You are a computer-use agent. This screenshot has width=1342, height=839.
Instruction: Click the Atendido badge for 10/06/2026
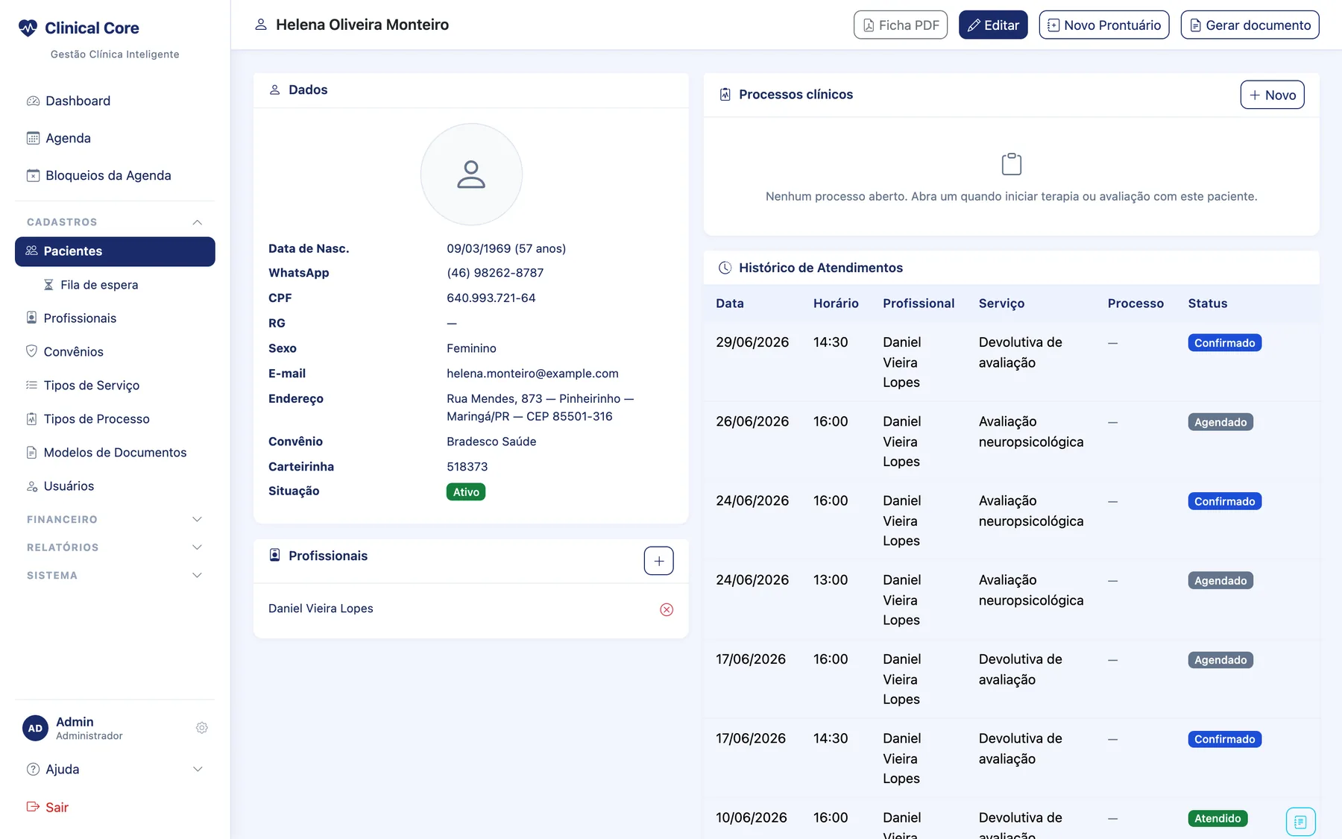(x=1217, y=818)
